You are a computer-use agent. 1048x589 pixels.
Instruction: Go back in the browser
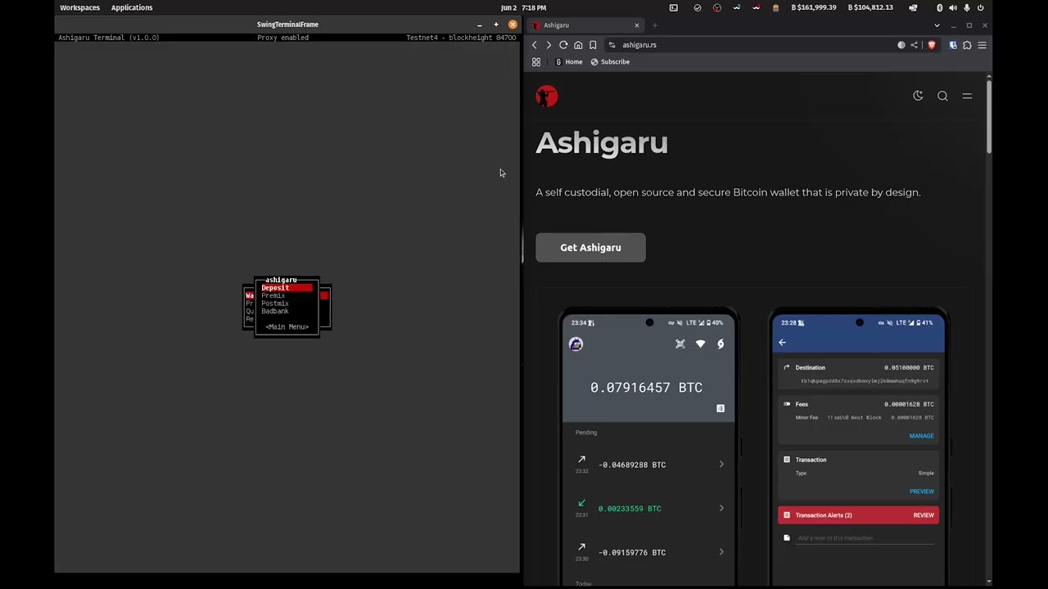pos(535,45)
